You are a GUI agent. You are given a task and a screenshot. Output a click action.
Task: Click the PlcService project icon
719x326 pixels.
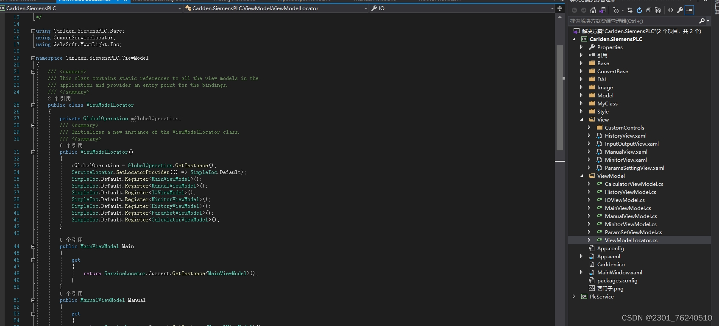584,297
